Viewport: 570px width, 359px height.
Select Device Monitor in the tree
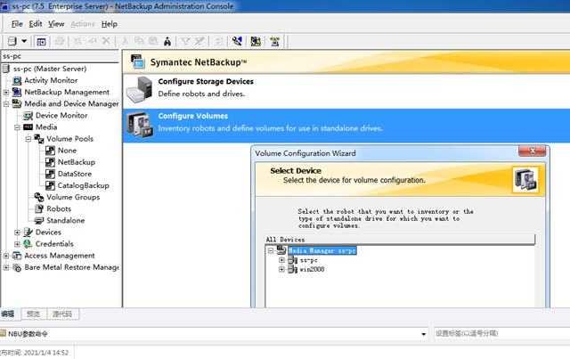point(61,115)
